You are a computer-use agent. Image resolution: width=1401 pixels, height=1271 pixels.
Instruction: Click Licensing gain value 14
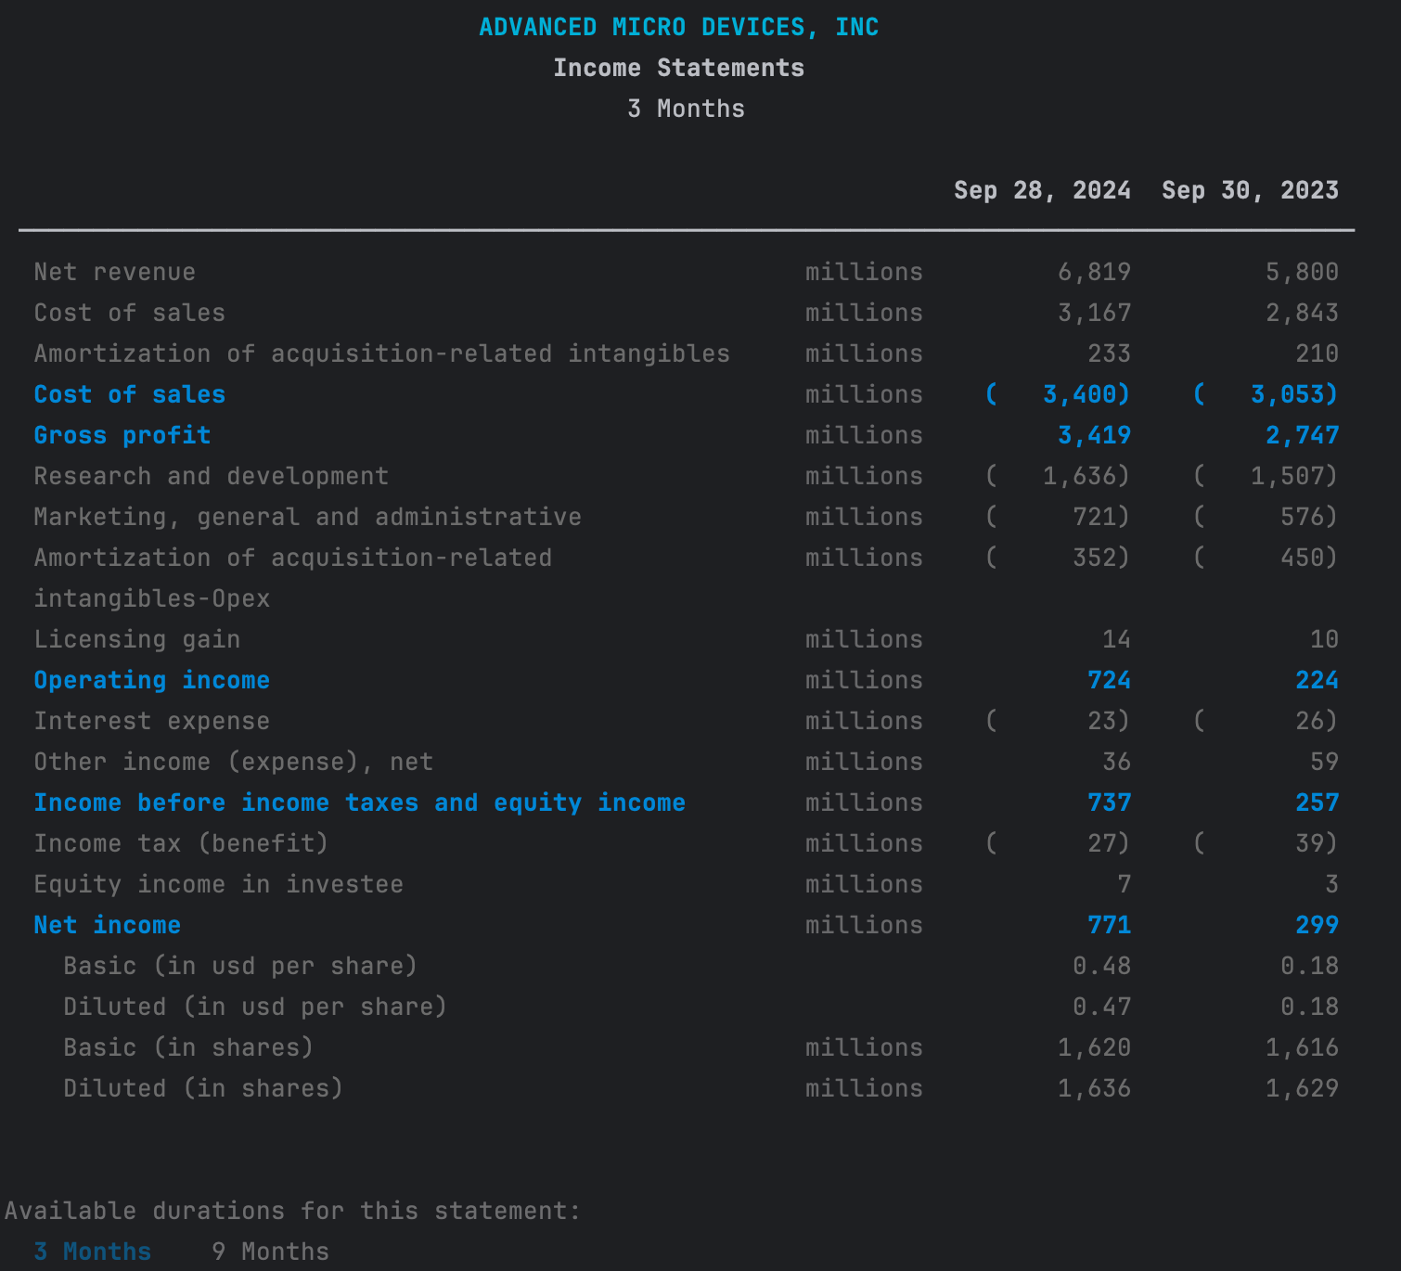point(1116,639)
